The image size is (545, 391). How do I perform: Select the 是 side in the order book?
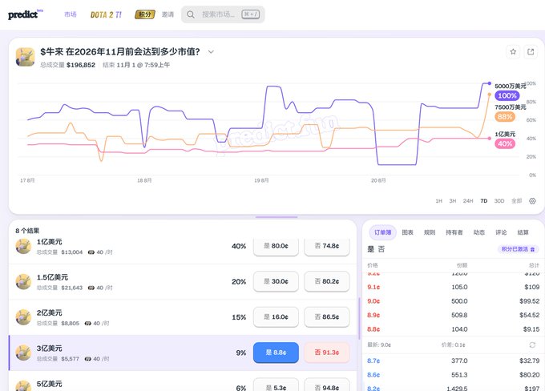coord(370,249)
